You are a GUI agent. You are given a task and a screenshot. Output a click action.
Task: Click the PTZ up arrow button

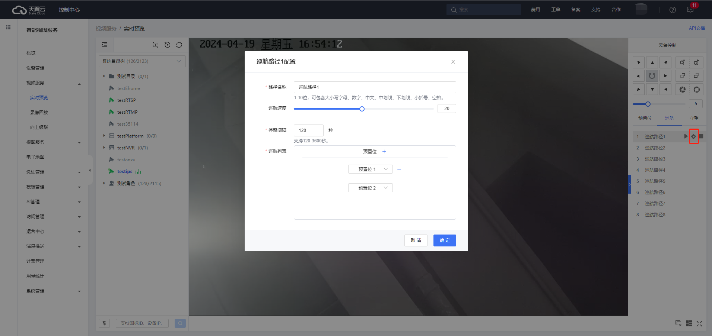coord(652,62)
